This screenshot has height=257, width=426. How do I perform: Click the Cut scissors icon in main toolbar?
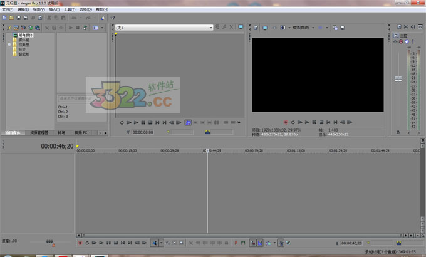pos(49,18)
